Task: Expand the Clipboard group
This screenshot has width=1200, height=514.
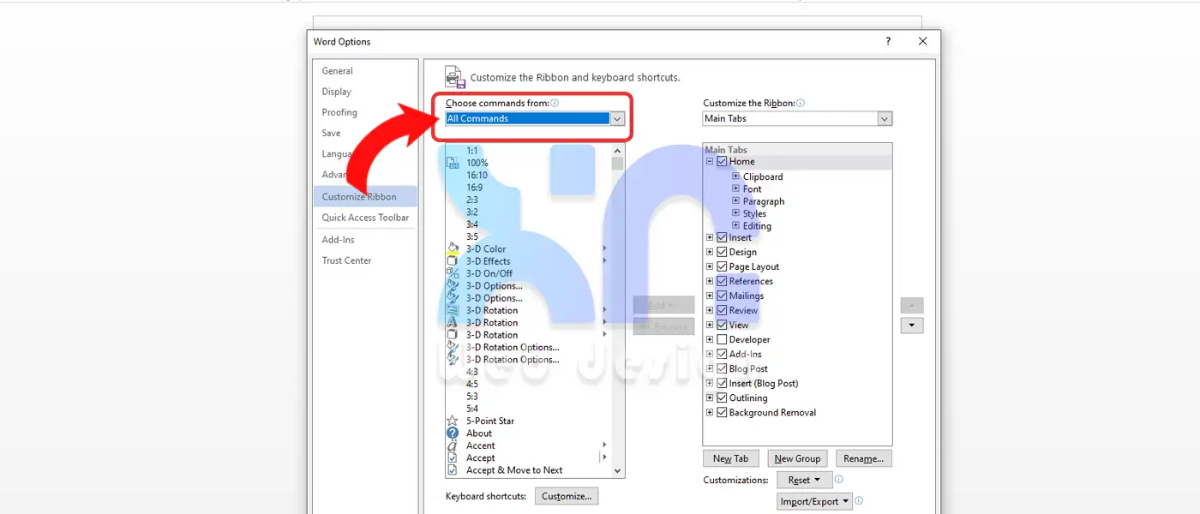Action: pos(736,176)
